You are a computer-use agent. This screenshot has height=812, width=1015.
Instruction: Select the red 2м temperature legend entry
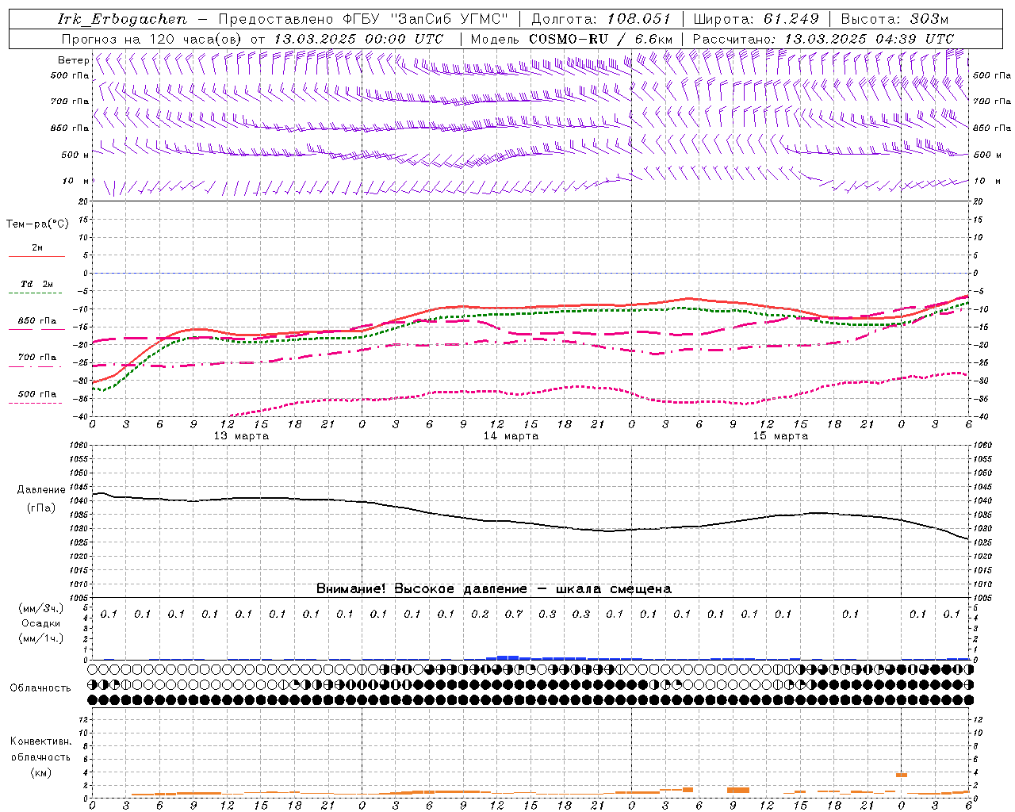[36, 251]
